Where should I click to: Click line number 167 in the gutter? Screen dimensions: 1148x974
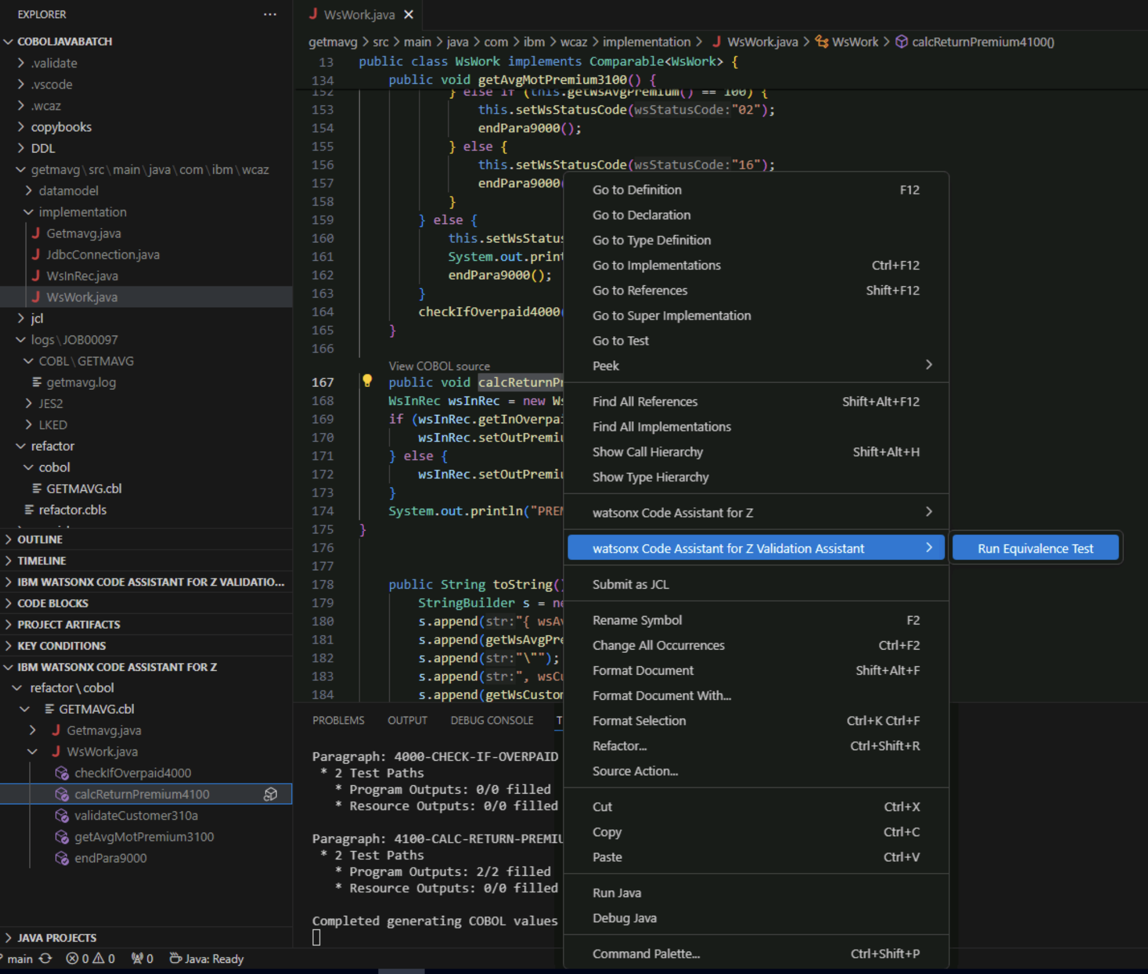[323, 383]
